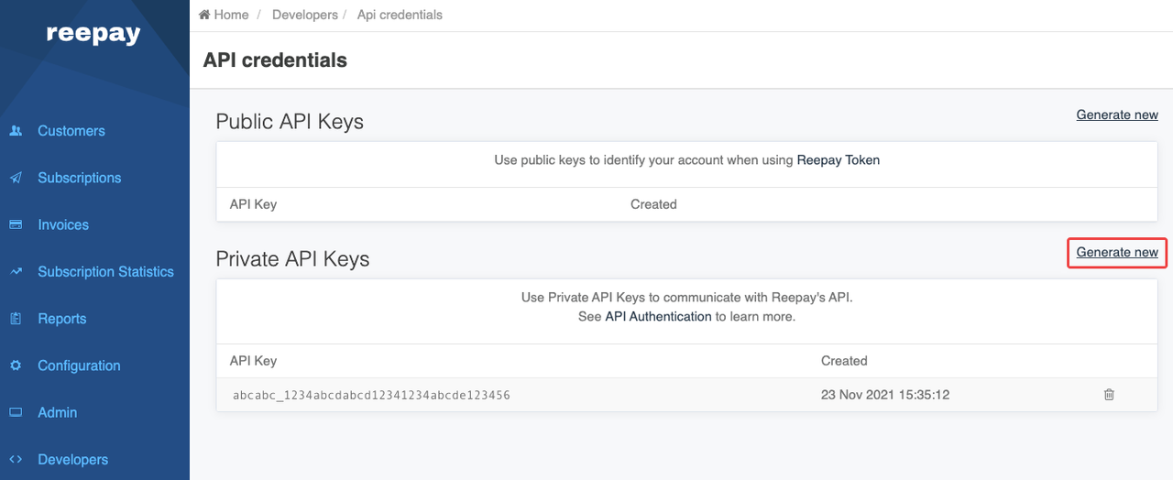
Task: Click the reepay logo
Action: pos(93,34)
